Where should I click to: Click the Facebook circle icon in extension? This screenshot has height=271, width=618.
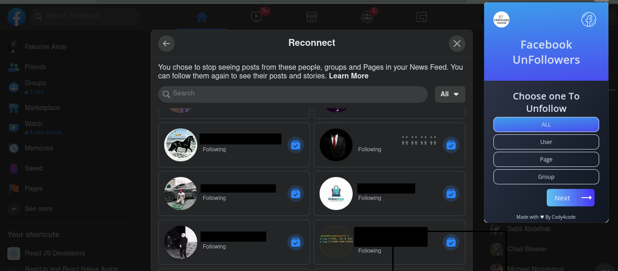point(589,20)
